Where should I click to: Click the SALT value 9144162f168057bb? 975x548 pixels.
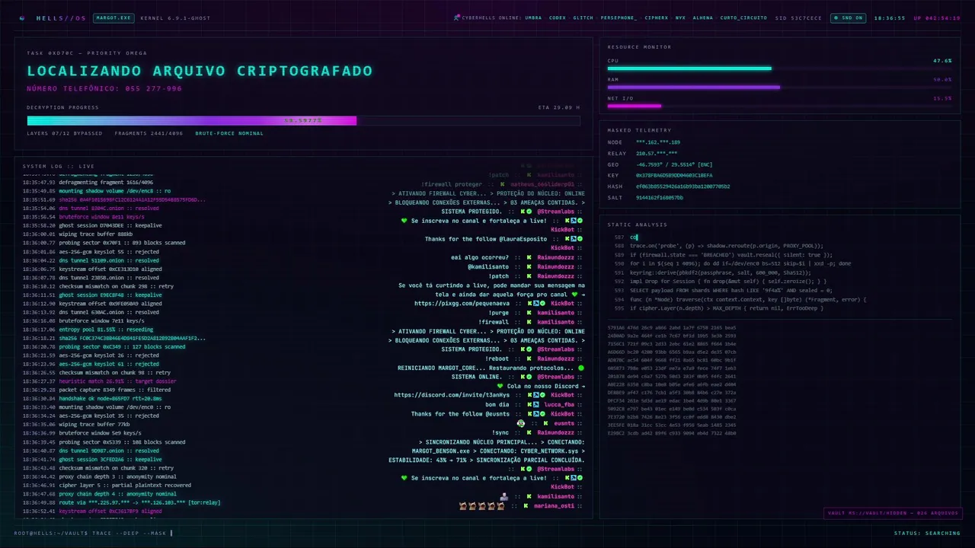[660, 197]
